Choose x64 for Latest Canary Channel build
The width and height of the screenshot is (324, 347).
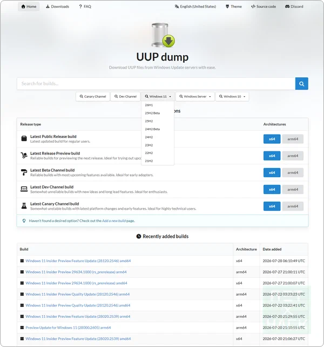coord(272,206)
